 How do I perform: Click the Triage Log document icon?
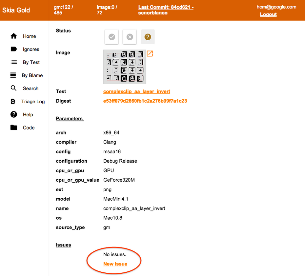[13, 102]
